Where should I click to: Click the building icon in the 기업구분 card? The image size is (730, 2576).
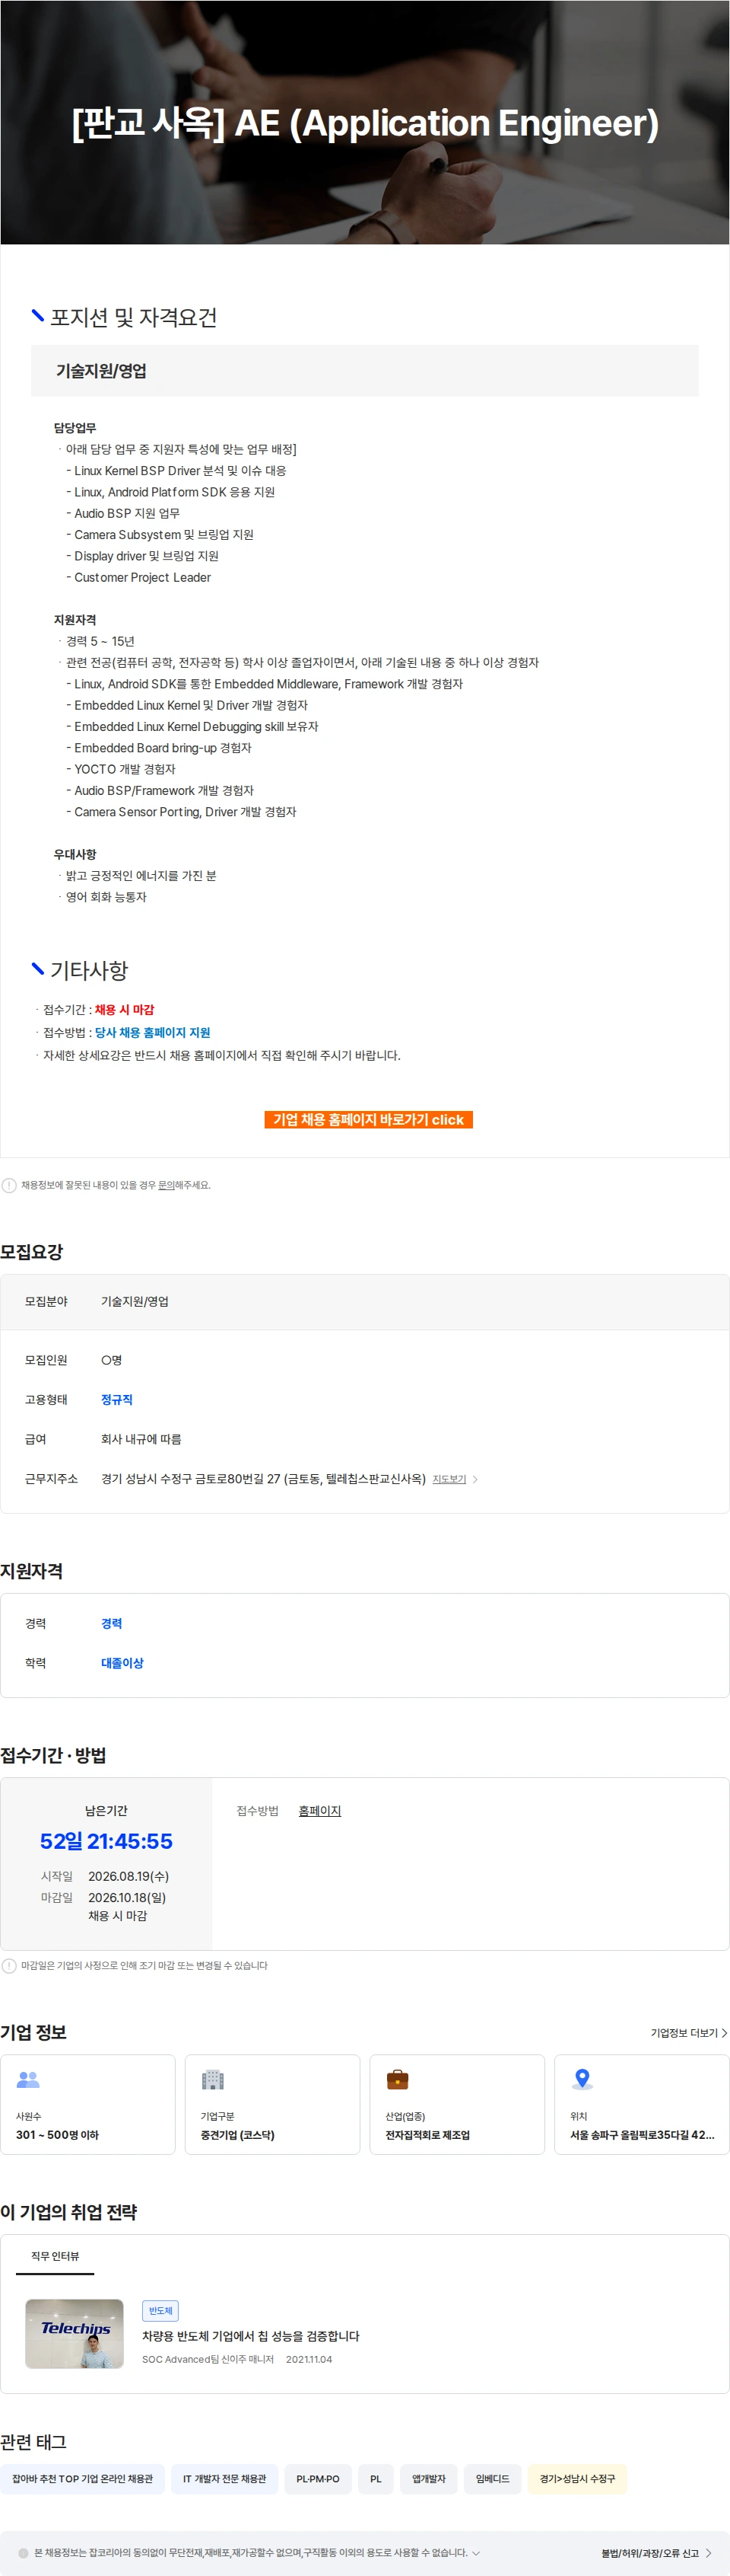[x=213, y=2080]
